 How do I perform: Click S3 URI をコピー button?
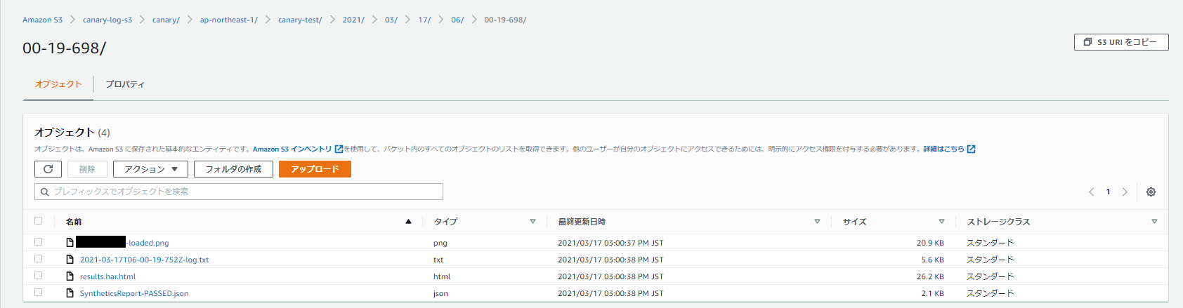point(1121,42)
